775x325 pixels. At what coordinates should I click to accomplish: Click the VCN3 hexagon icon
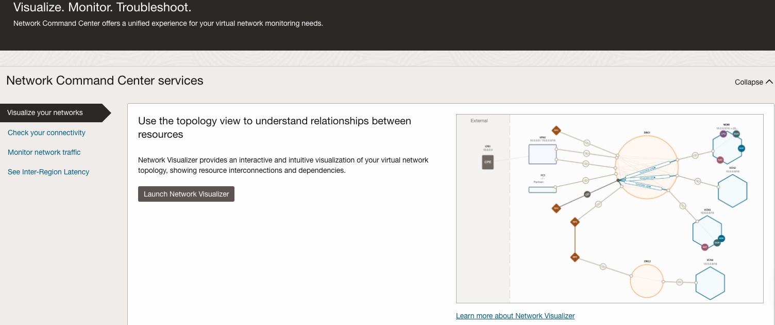[x=707, y=232]
